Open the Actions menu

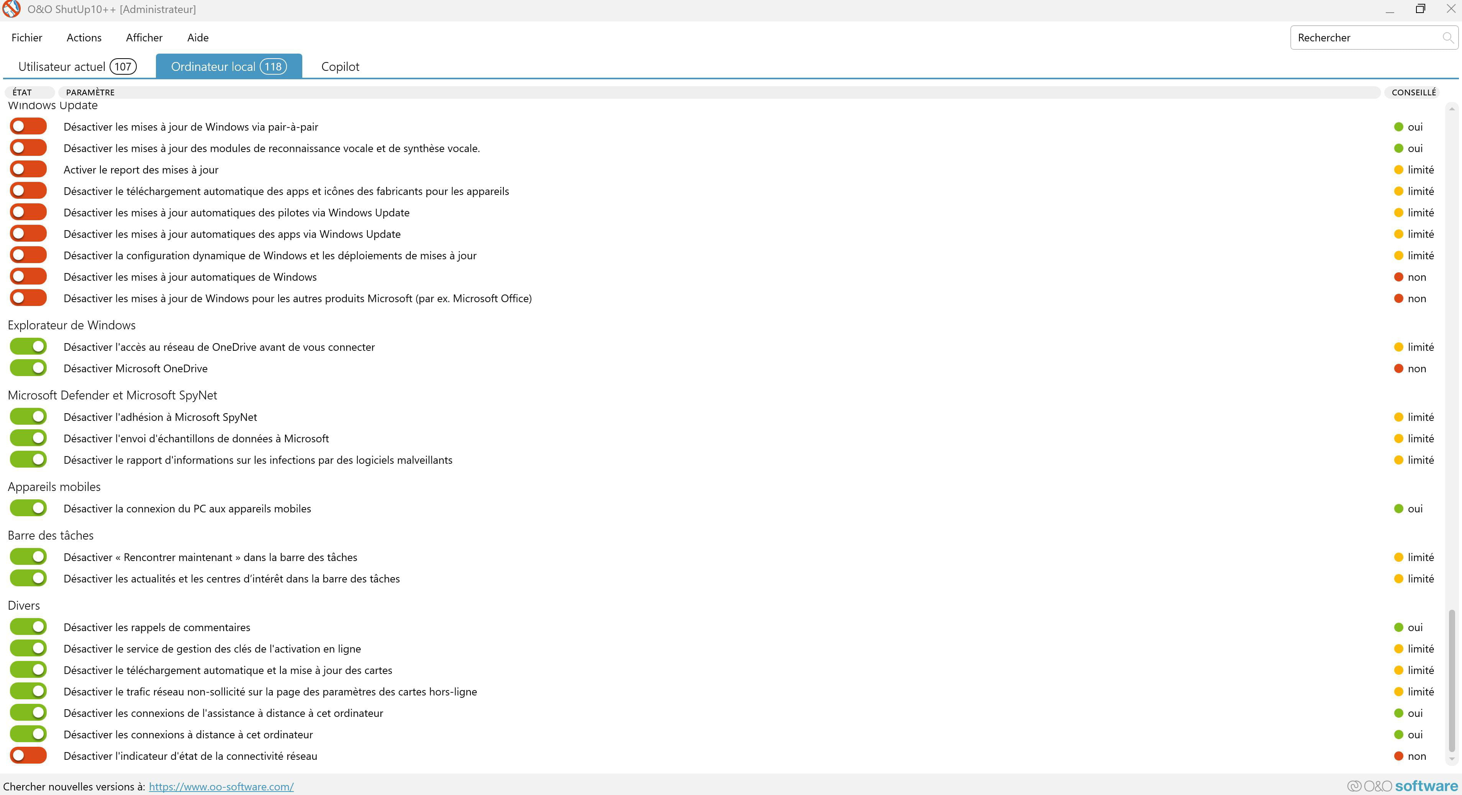(84, 38)
